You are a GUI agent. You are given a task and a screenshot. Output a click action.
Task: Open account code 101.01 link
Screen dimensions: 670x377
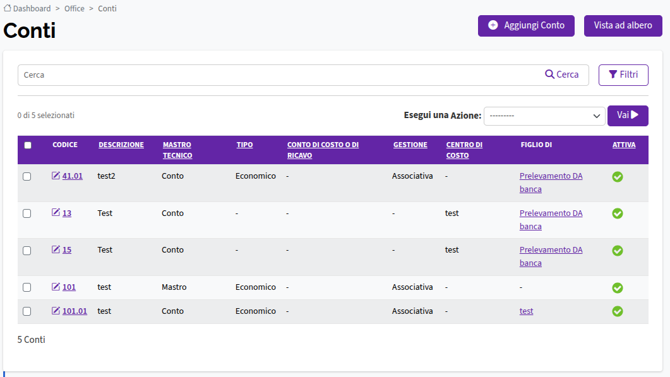click(x=75, y=311)
